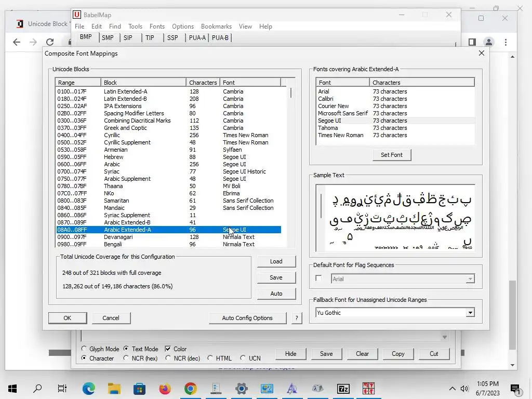The image size is (532, 399).
Task: Click the Auto button
Action: [276, 294]
